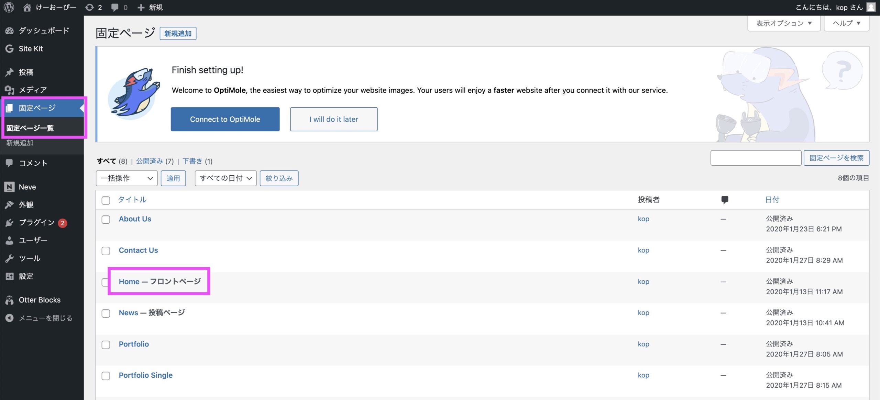Check the News 投稿ページ row checkbox
This screenshot has width=880, height=400.
pos(106,313)
